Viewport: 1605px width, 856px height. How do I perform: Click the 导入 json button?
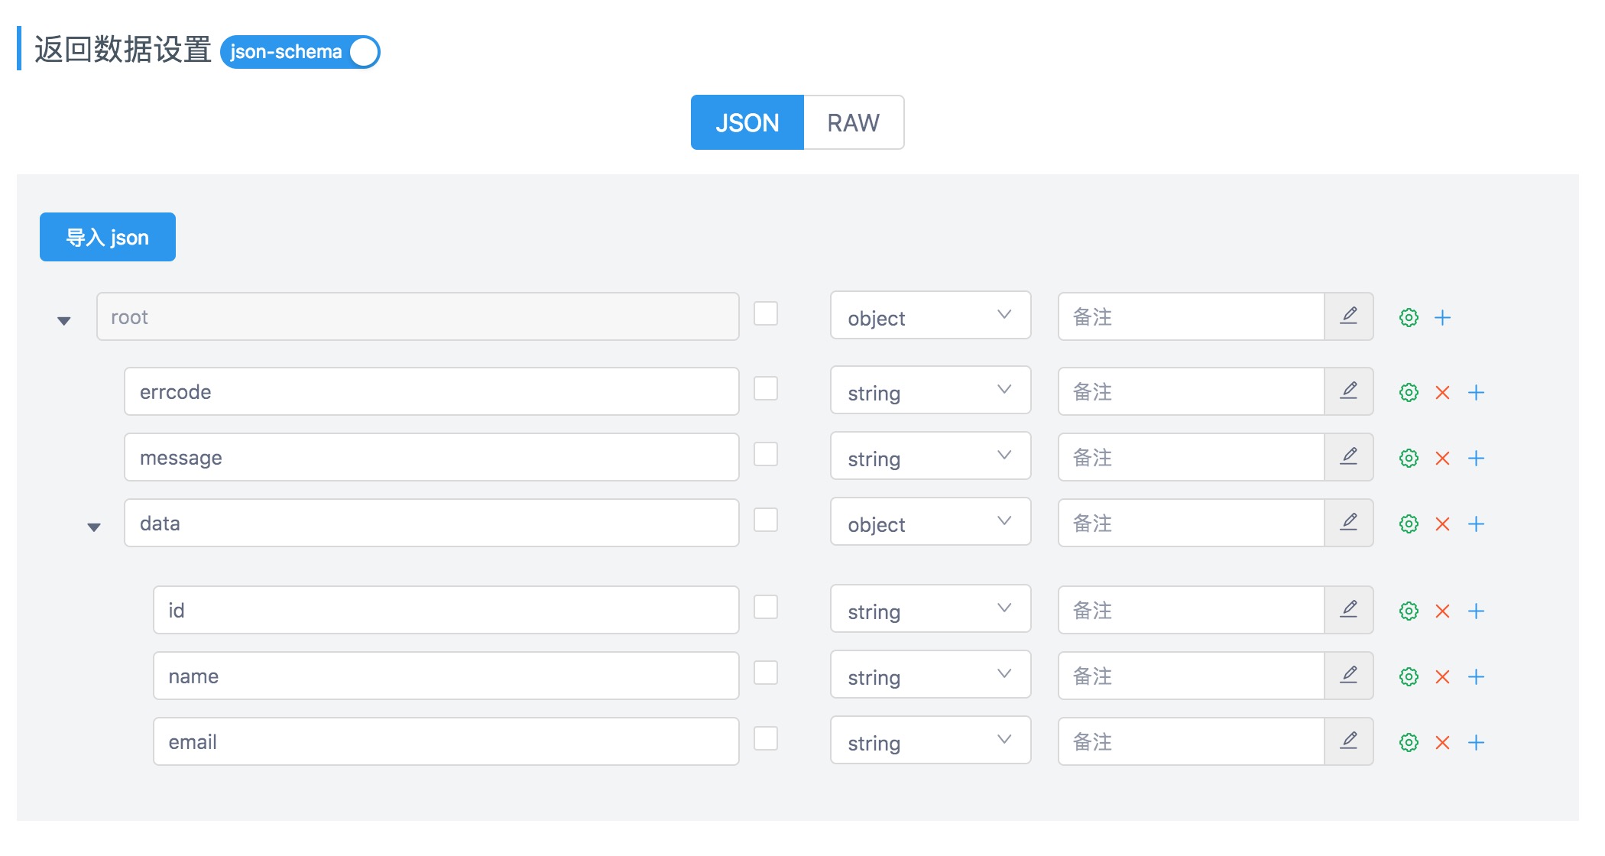(x=108, y=237)
